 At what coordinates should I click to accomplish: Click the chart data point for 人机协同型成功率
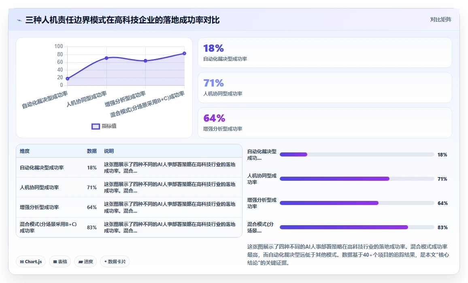click(106, 58)
